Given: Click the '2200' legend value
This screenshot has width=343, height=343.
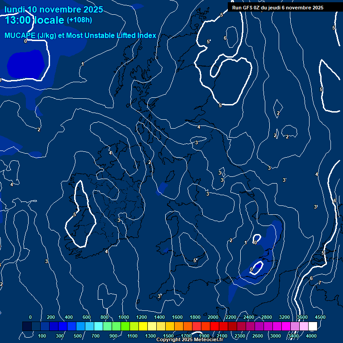Looking at the screenshot, I should (x=231, y=317).
